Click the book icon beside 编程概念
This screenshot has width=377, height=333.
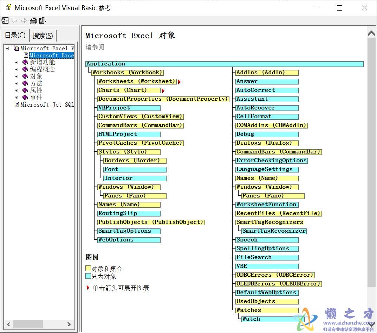25,69
